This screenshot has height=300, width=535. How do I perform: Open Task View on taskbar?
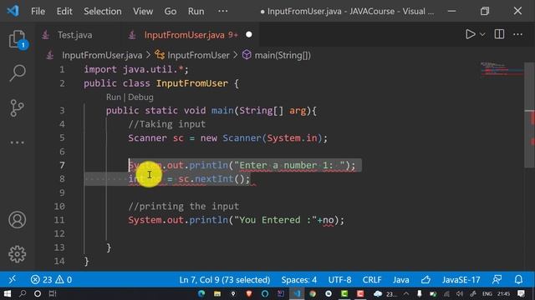(x=53, y=293)
